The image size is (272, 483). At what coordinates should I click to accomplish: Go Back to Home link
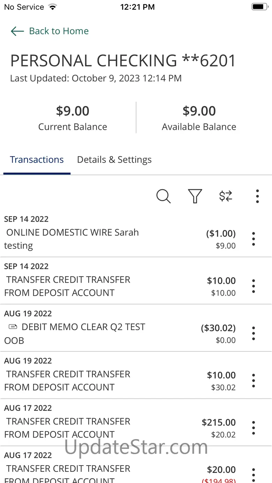pos(59,31)
